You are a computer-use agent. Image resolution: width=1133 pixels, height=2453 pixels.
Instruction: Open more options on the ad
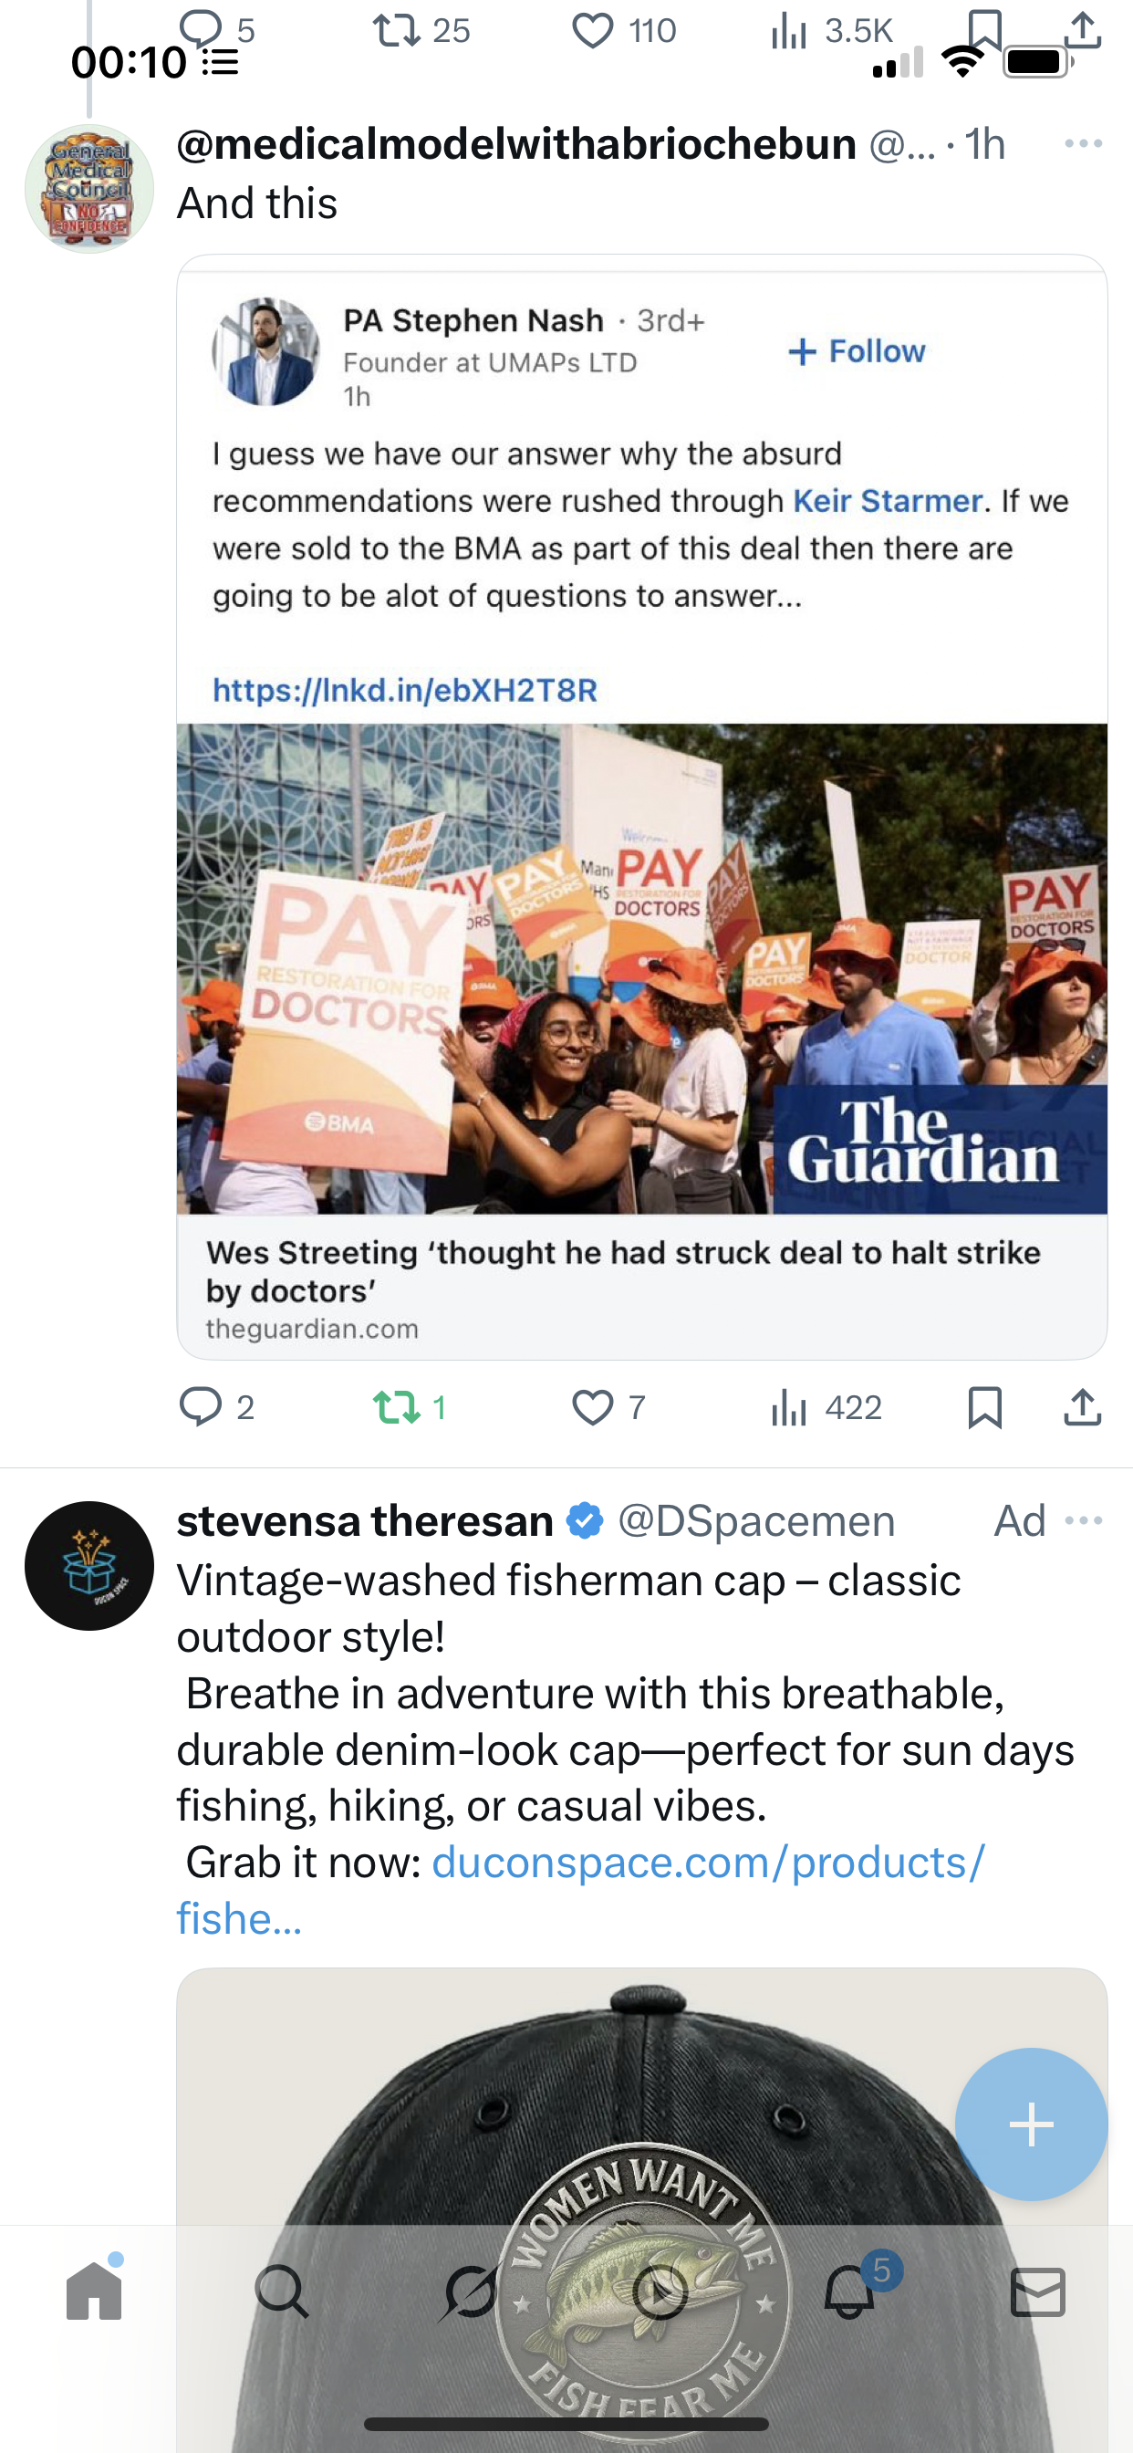[1084, 1520]
